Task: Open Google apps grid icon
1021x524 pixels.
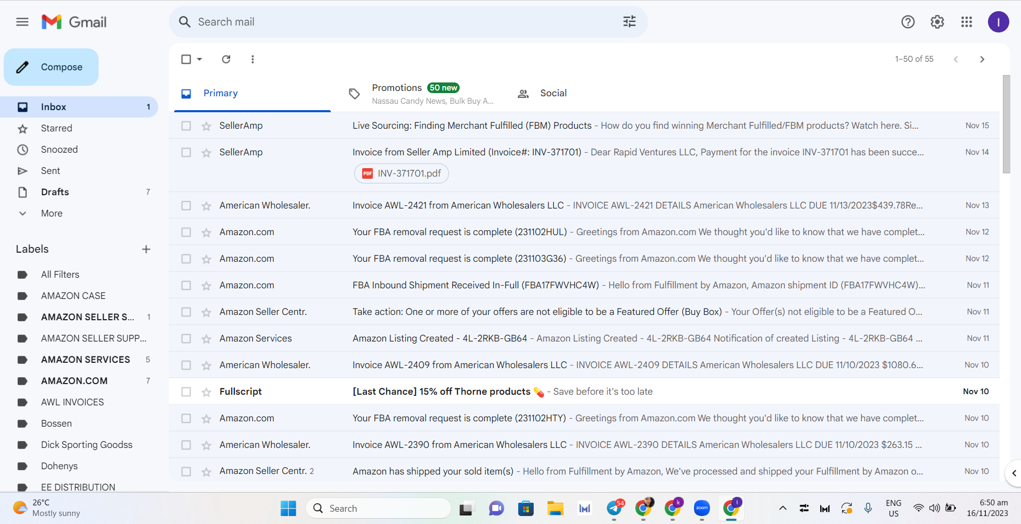Action: point(967,22)
